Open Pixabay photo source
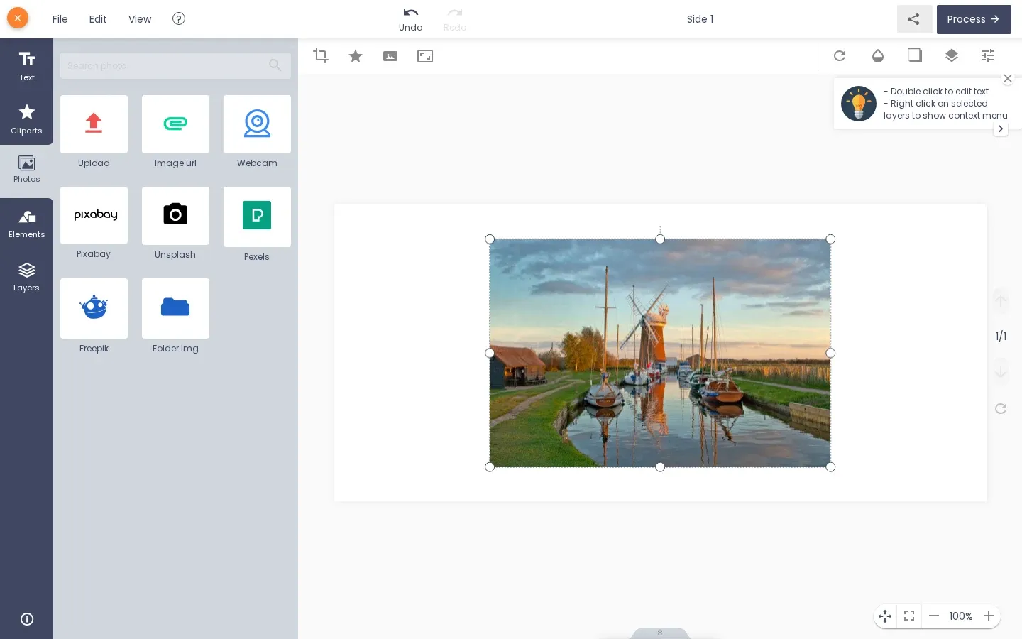This screenshot has width=1022, height=639. coord(94,215)
